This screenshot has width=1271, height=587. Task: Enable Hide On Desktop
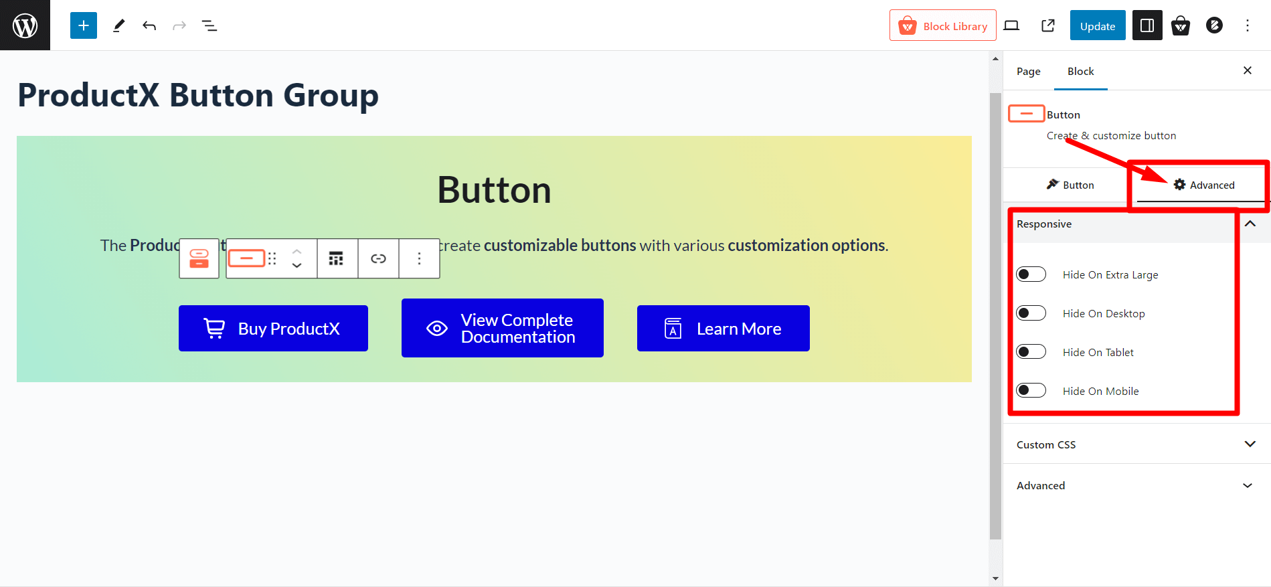coord(1031,313)
